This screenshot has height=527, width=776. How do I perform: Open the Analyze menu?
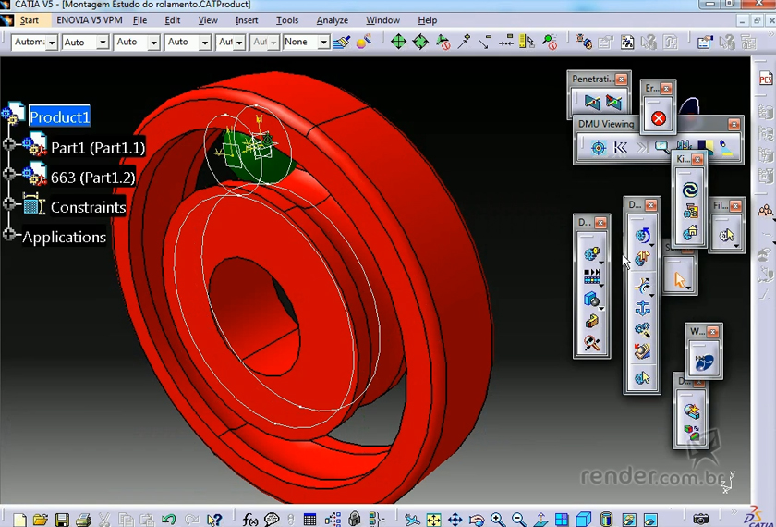[x=332, y=20]
